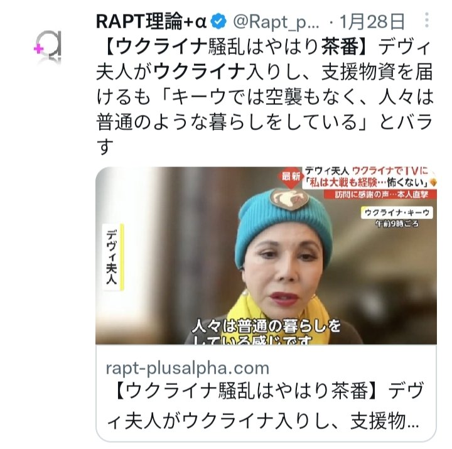Click the heart-shaped brooch on the blue beanie

pos(289,199)
